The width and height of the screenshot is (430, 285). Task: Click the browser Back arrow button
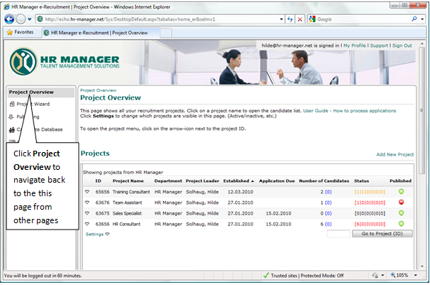pyautogui.click(x=9, y=19)
